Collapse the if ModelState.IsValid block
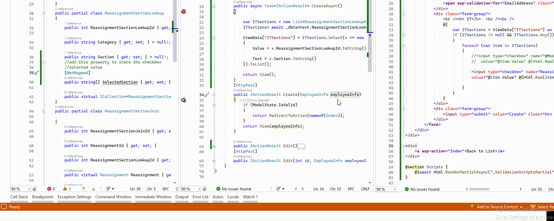The height and width of the screenshot is (221, 554). [x=214, y=105]
